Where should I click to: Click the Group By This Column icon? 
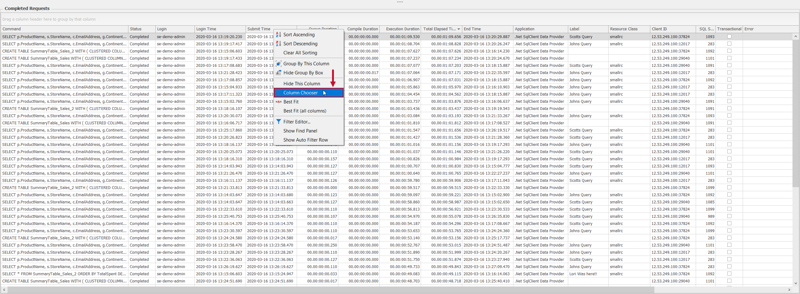point(278,64)
